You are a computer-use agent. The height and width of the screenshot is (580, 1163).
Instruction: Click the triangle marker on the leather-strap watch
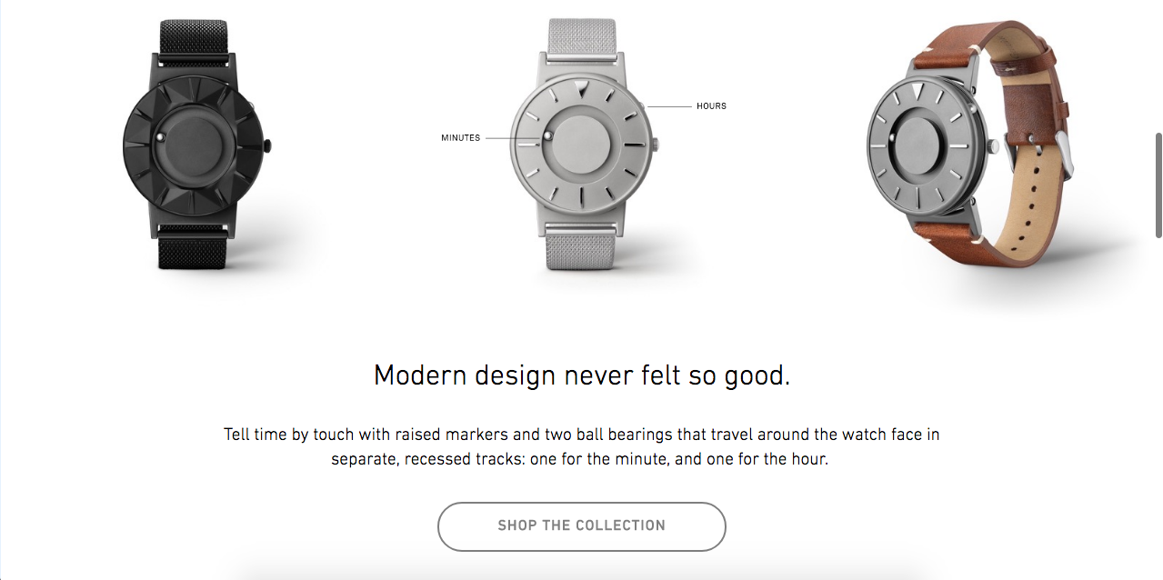[918, 91]
